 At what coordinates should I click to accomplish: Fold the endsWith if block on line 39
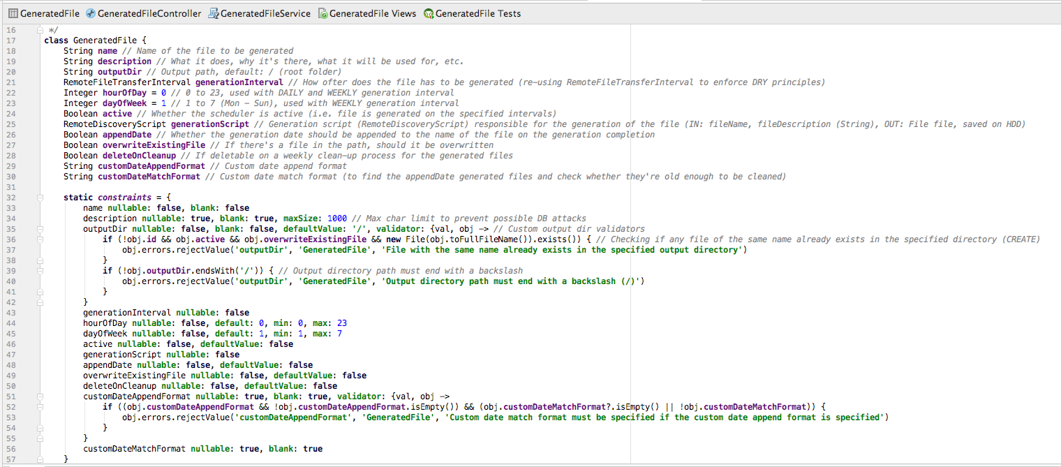40,271
